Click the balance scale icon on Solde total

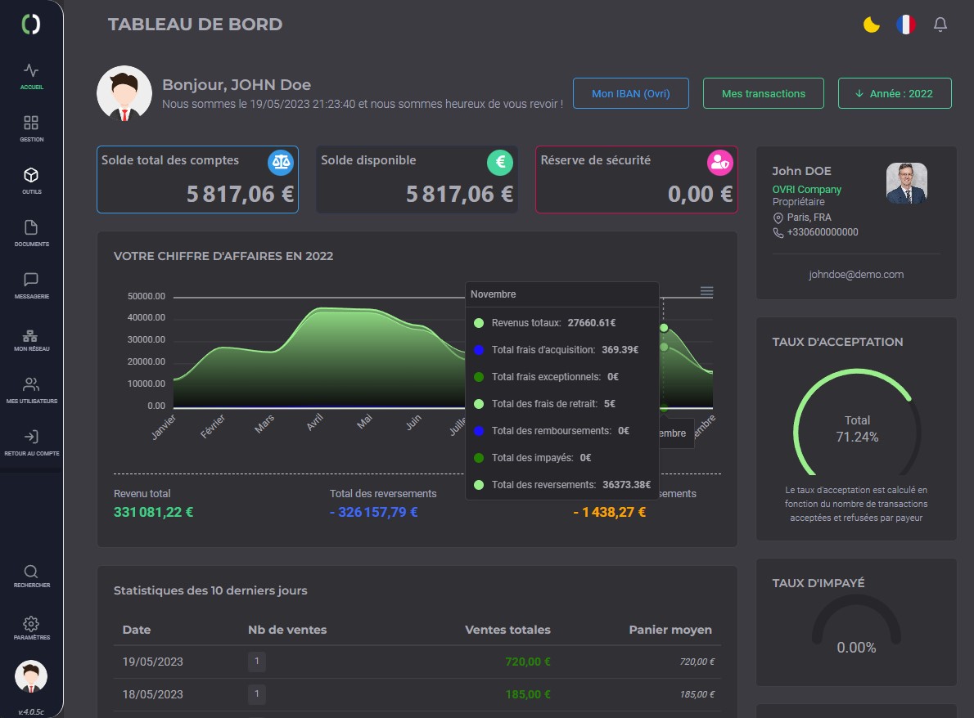click(281, 163)
